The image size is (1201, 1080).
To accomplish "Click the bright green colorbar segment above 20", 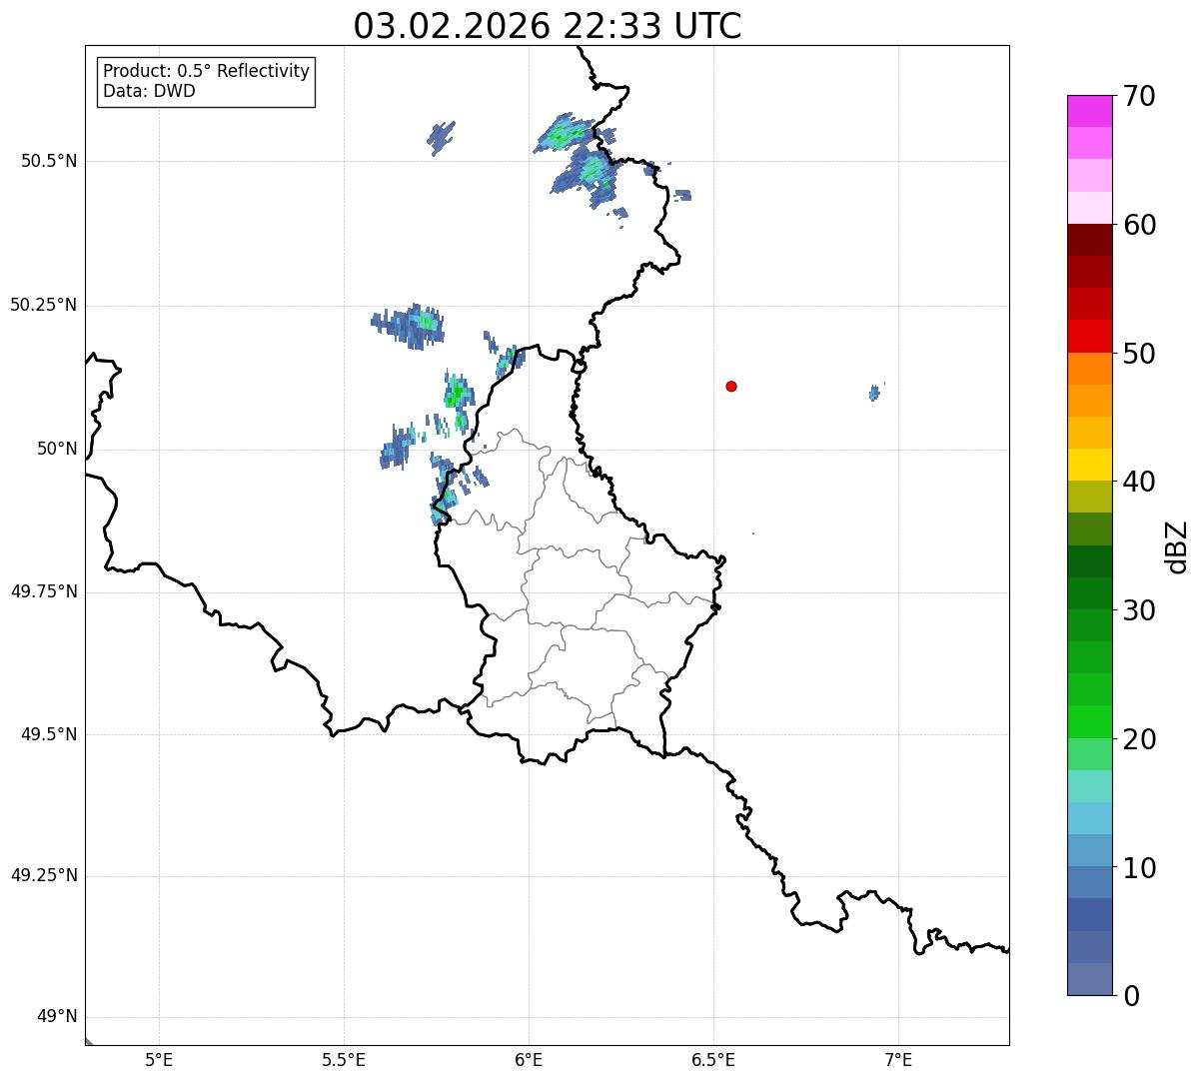I will 1090,722.
